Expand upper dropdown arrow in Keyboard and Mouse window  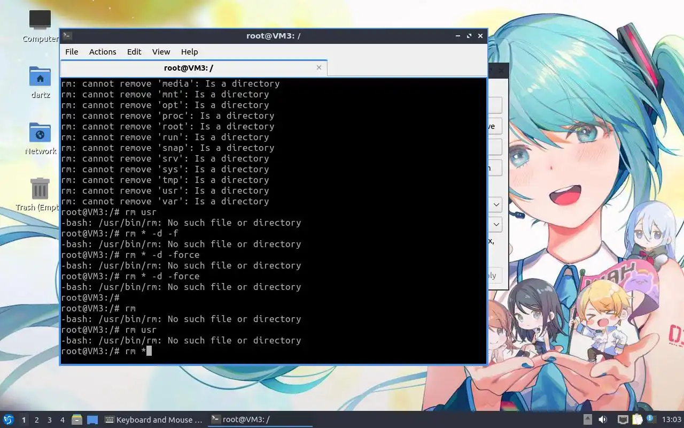pos(496,204)
